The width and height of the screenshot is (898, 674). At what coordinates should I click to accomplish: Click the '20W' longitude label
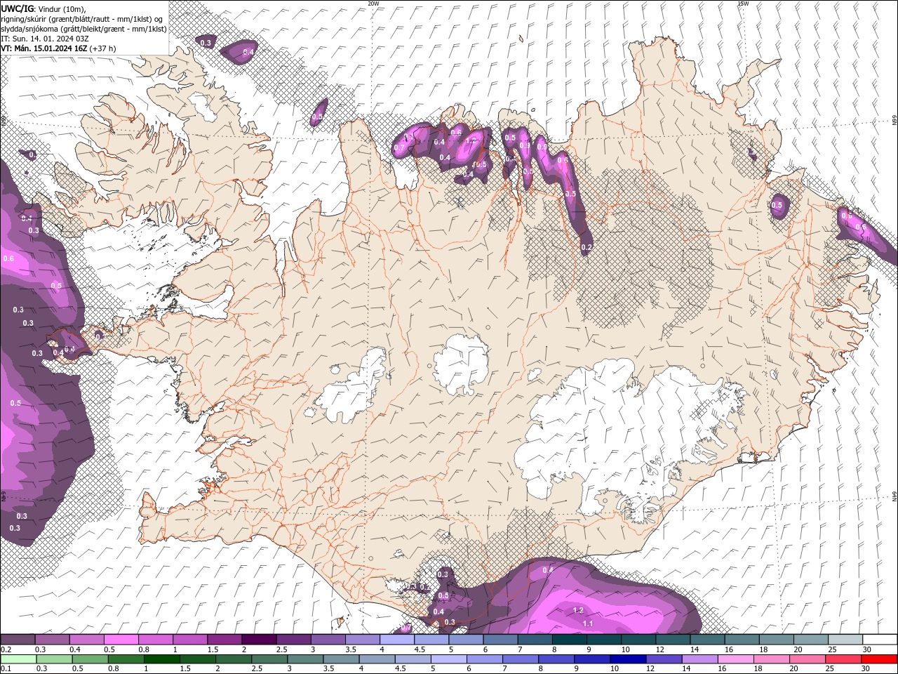point(373,4)
